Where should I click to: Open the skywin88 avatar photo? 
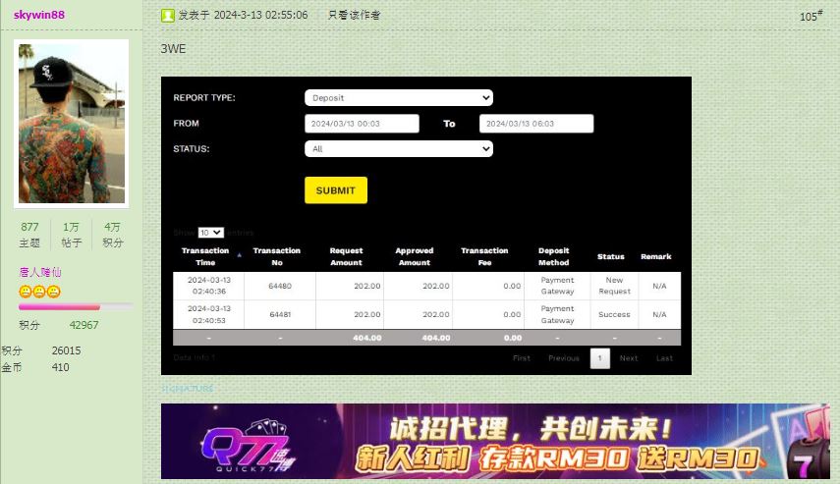pos(72,123)
